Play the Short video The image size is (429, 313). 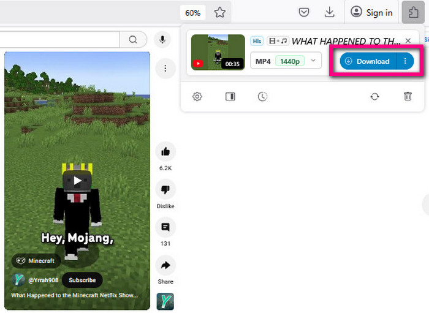tap(77, 181)
